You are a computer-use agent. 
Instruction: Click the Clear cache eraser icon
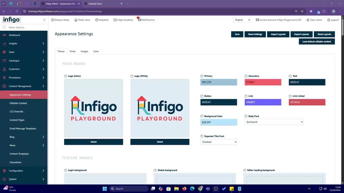click(308, 20)
